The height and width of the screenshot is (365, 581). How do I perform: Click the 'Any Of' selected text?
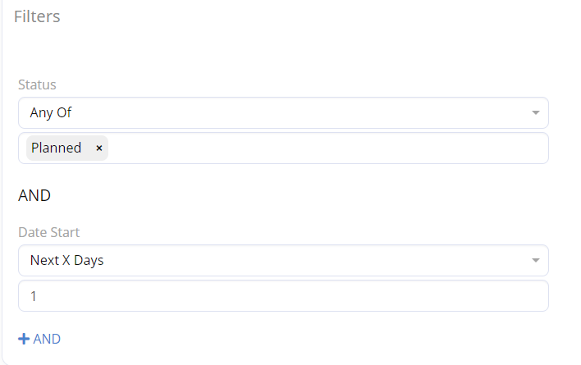point(52,112)
